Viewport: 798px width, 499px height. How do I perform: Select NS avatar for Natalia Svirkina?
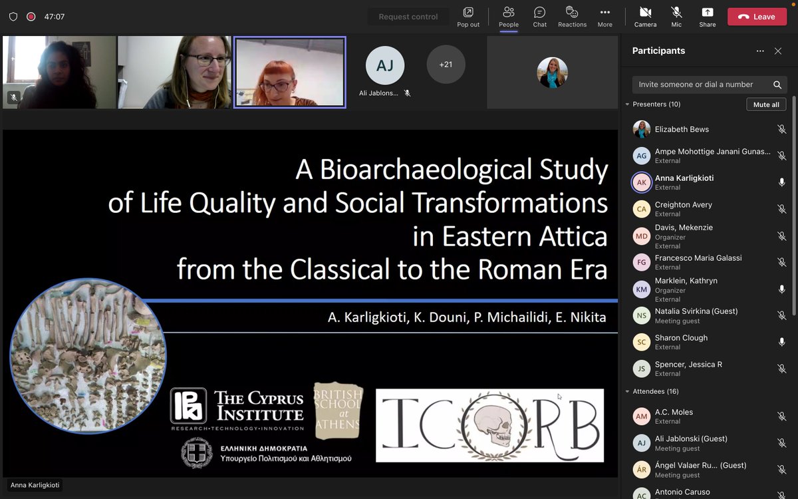pyautogui.click(x=641, y=315)
